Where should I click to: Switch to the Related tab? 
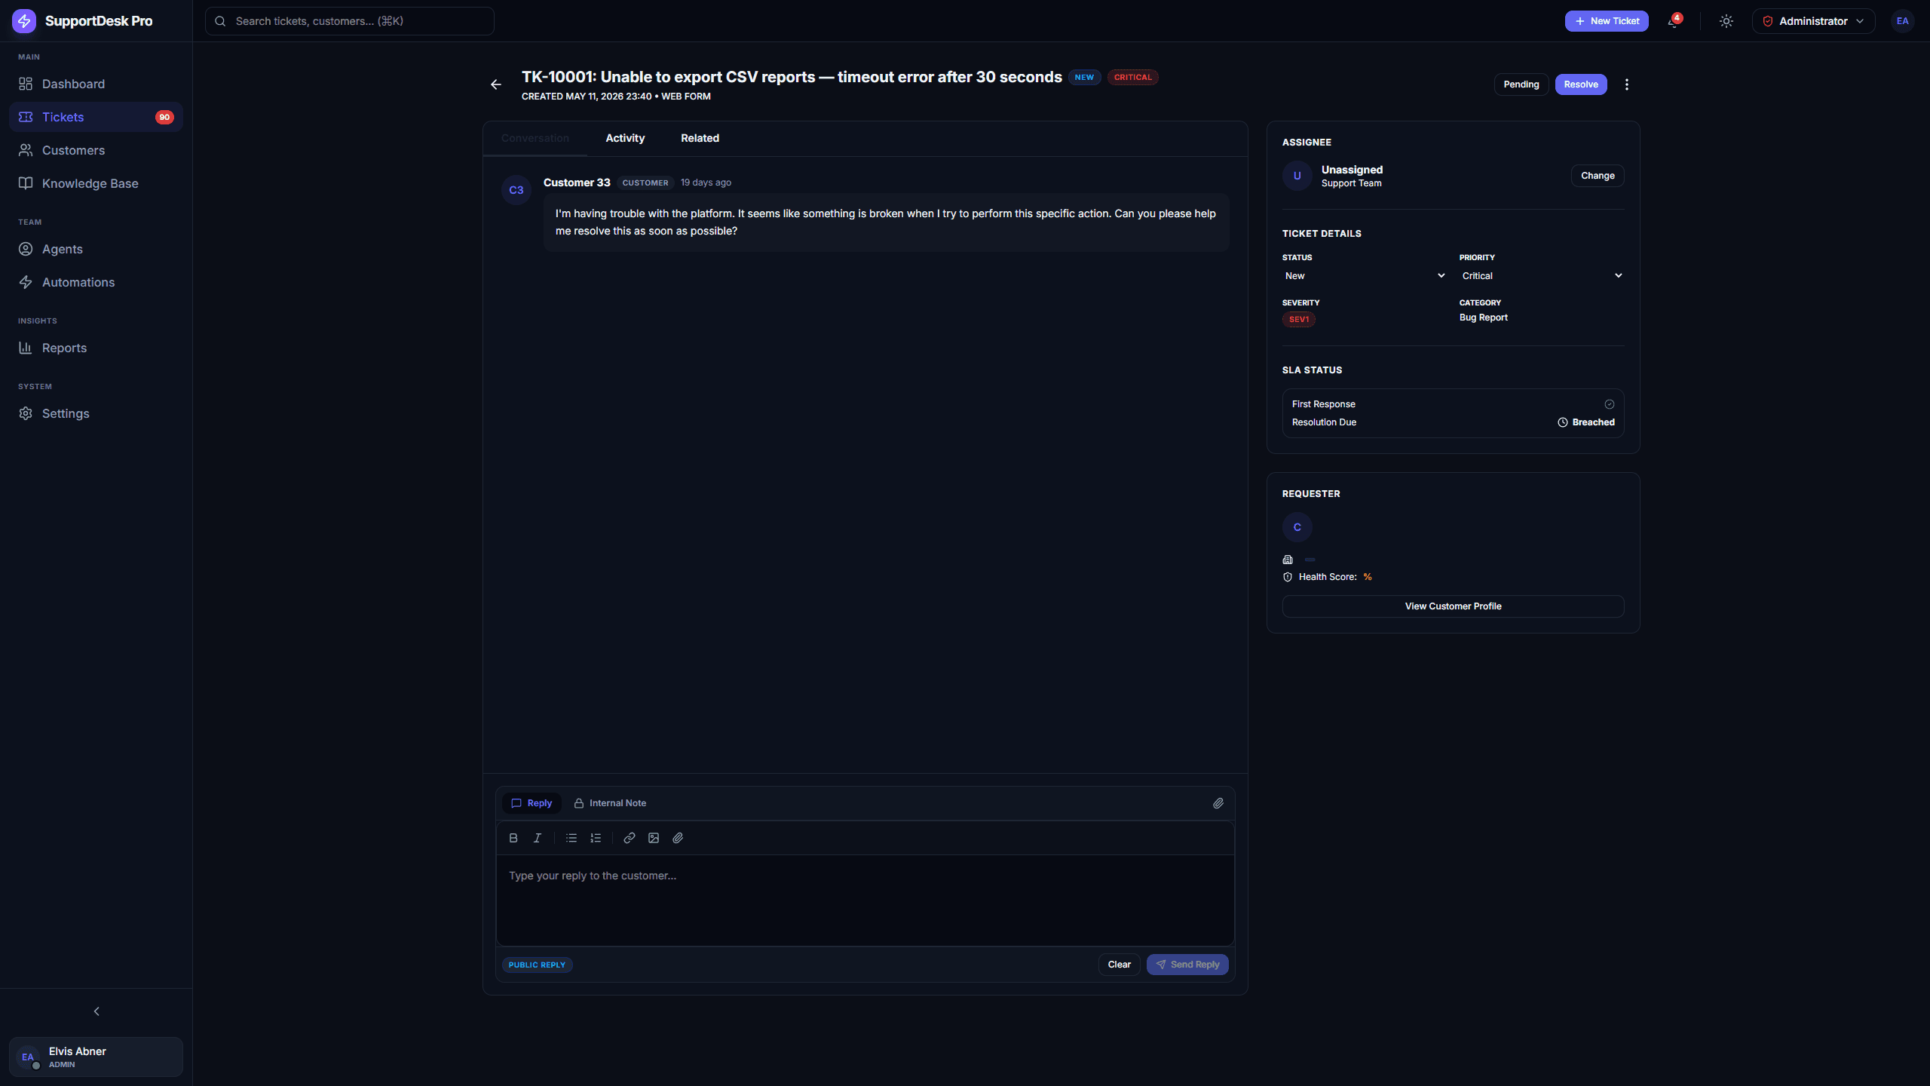coord(700,138)
